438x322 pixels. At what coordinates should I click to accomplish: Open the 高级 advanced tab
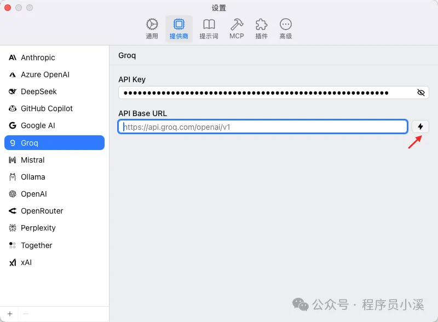(x=285, y=29)
